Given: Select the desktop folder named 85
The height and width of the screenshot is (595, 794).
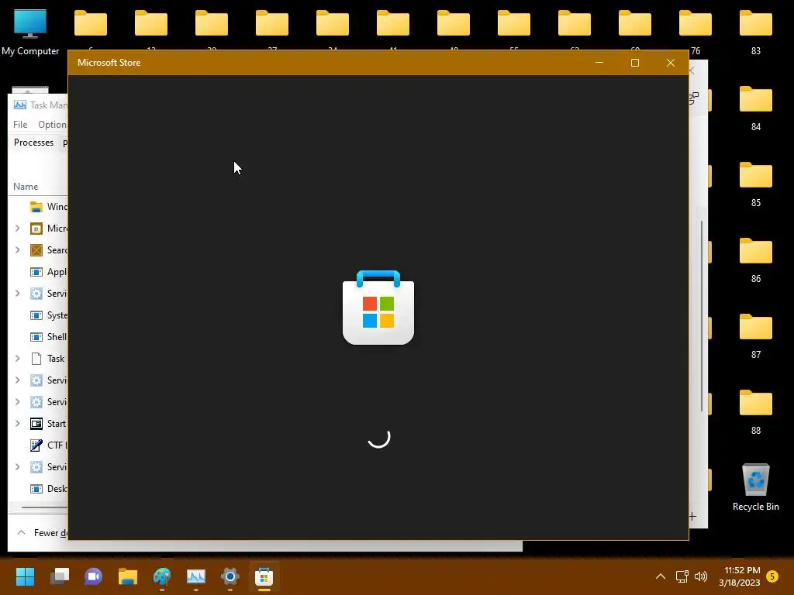Looking at the screenshot, I should 755,184.
